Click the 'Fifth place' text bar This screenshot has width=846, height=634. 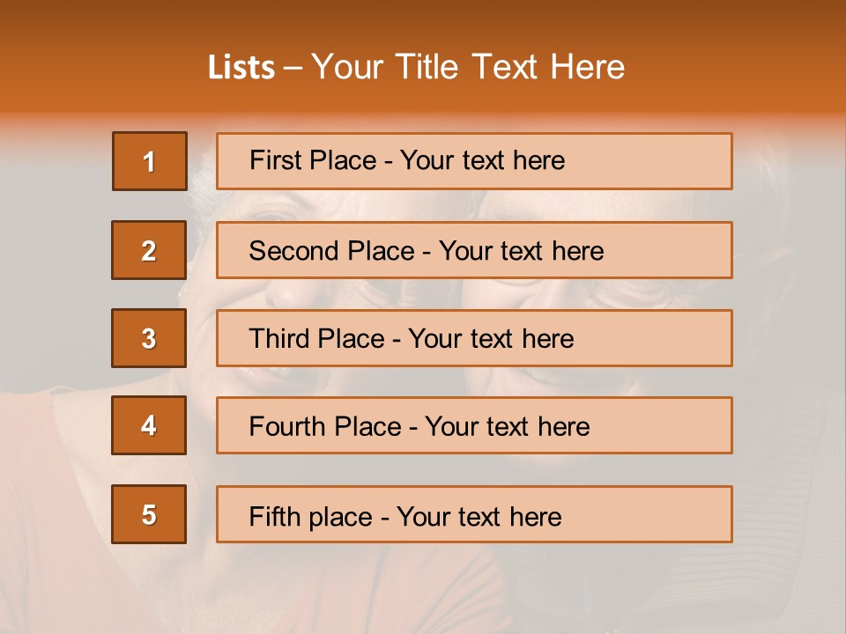[474, 514]
